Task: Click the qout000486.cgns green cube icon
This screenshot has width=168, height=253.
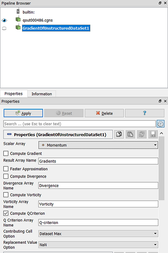Action: (x=18, y=19)
